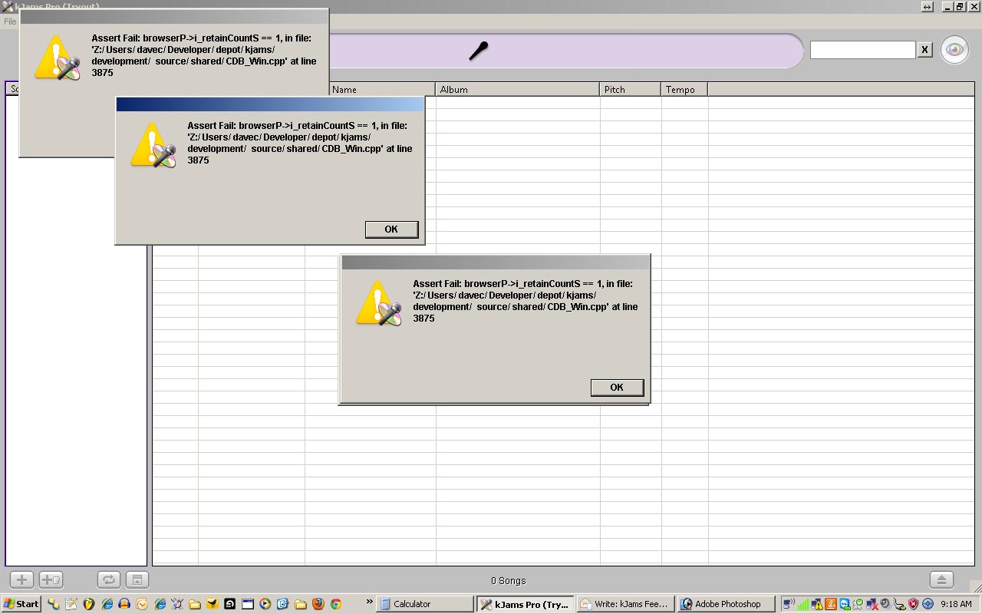This screenshot has width=982, height=614.
Task: Click the add-with-list button in bottom toolbar
Action: [51, 580]
